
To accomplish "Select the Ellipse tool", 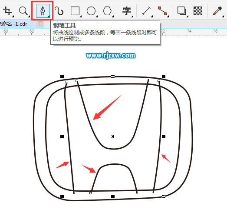I will [x=91, y=11].
